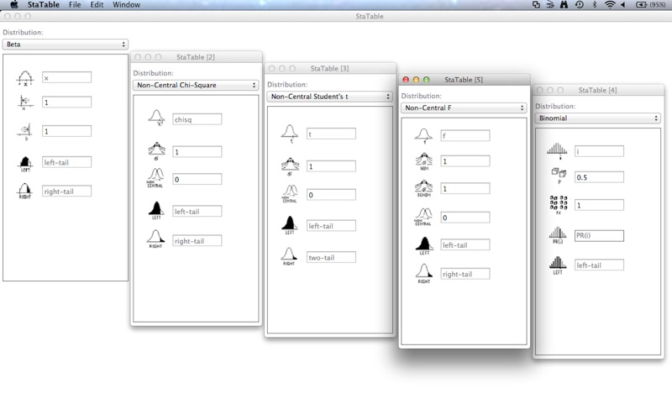
Task: Open the Non-Central F distribution dropdown
Action: (x=464, y=108)
